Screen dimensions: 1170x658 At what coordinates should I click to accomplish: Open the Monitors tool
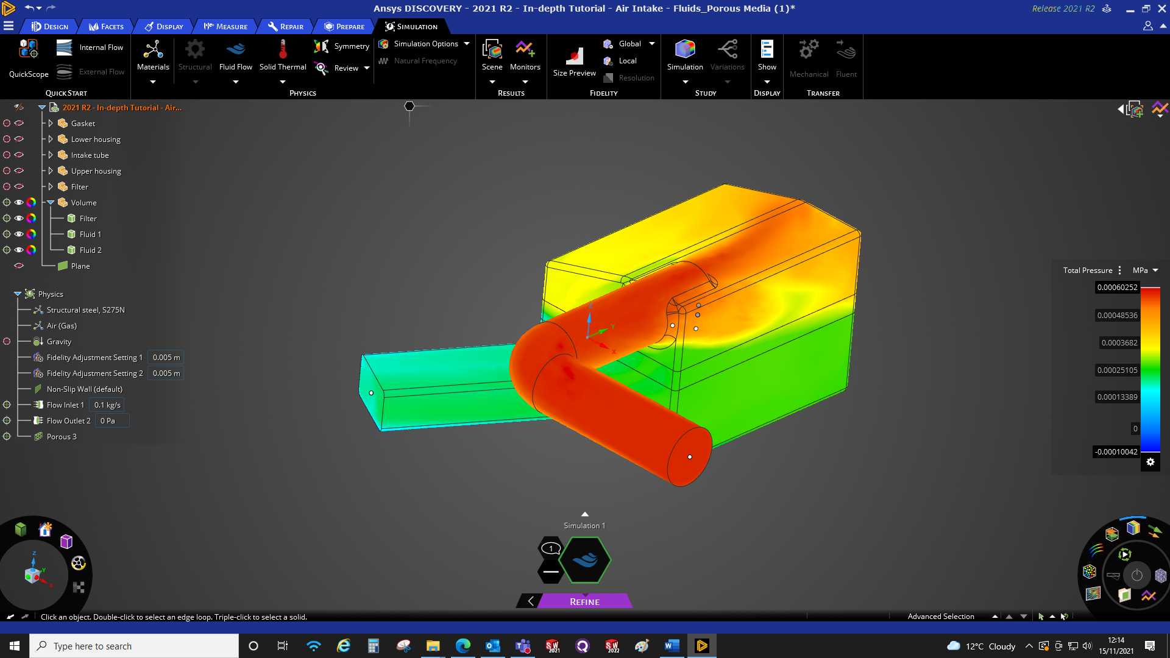coord(525,56)
